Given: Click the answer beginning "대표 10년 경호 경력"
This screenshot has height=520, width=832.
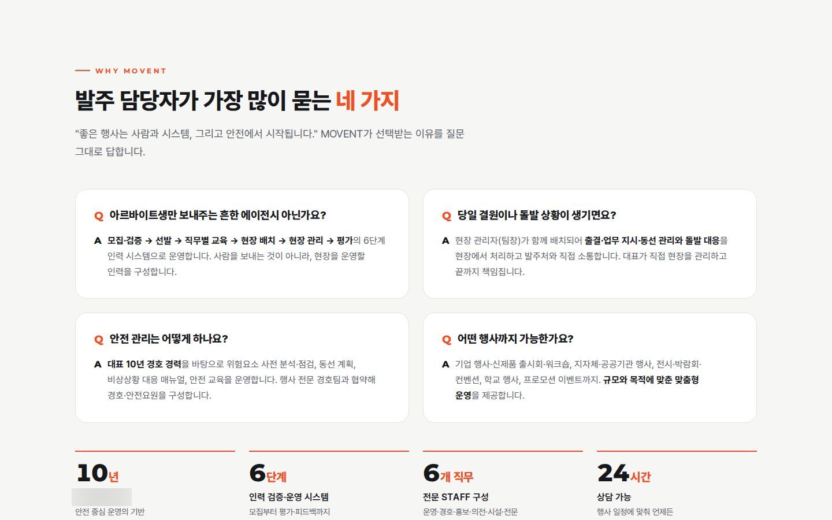Looking at the screenshot, I should coord(242,380).
